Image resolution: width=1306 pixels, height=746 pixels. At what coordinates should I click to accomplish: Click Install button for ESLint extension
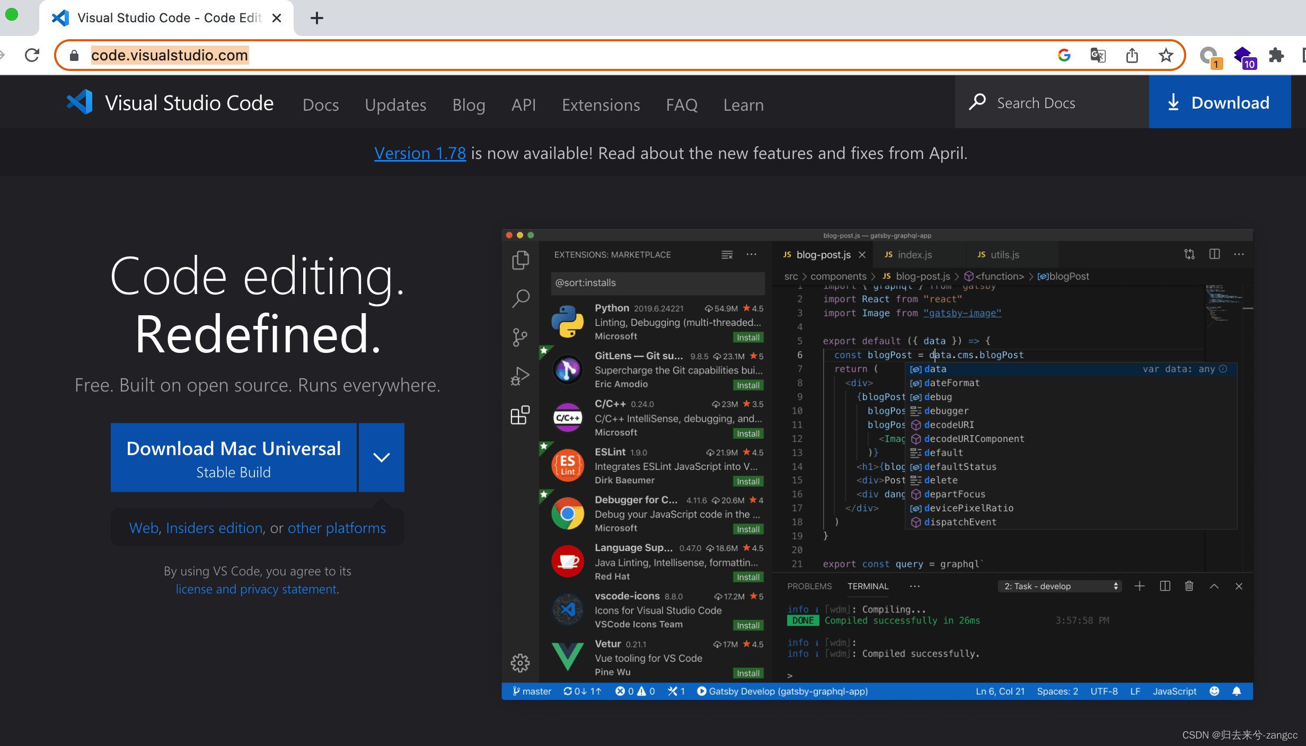748,481
